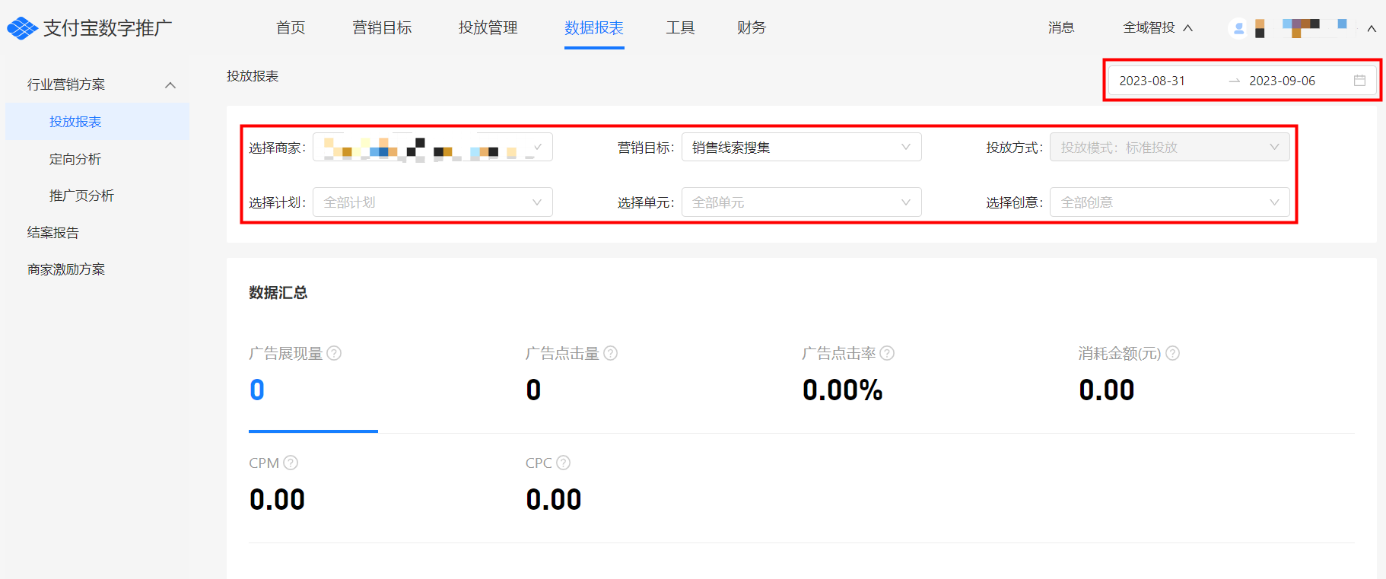Viewport: 1386px width, 579px height.
Task: Open the 选择计划 dropdown
Action: pyautogui.click(x=432, y=202)
